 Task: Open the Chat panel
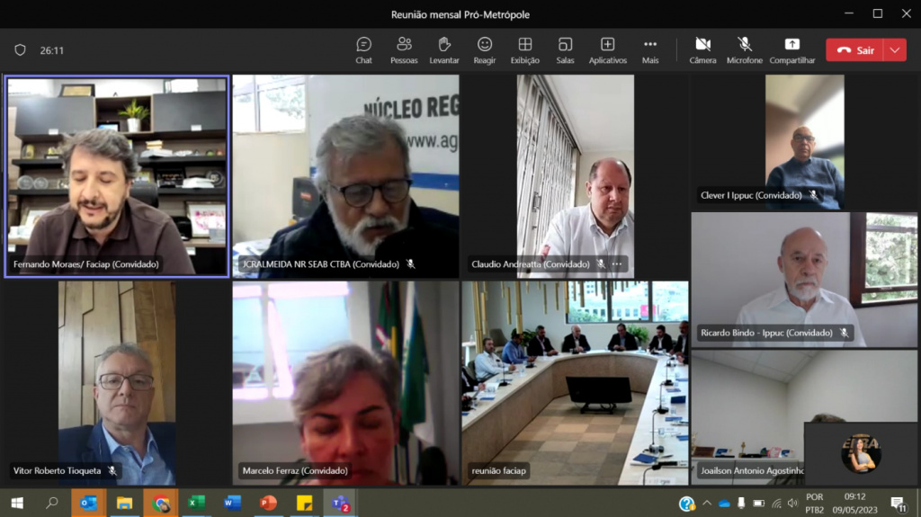point(363,49)
